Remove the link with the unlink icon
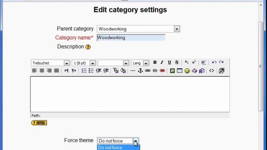267x150 pixels. coord(155,70)
